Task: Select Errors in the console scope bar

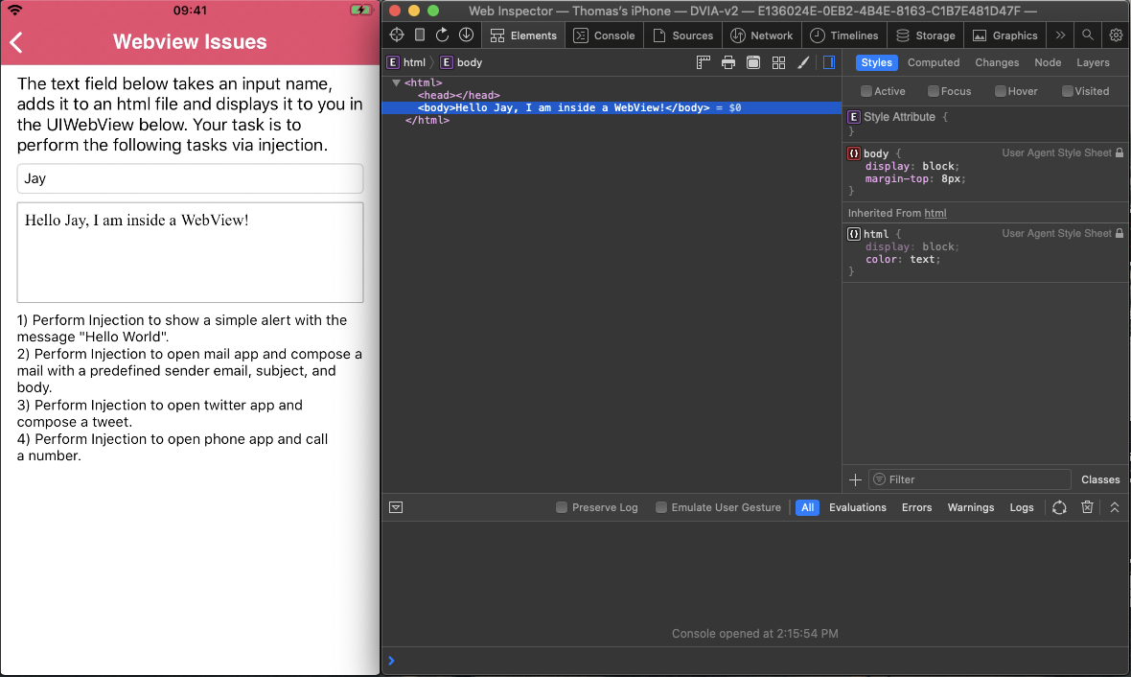Action: pyautogui.click(x=916, y=507)
